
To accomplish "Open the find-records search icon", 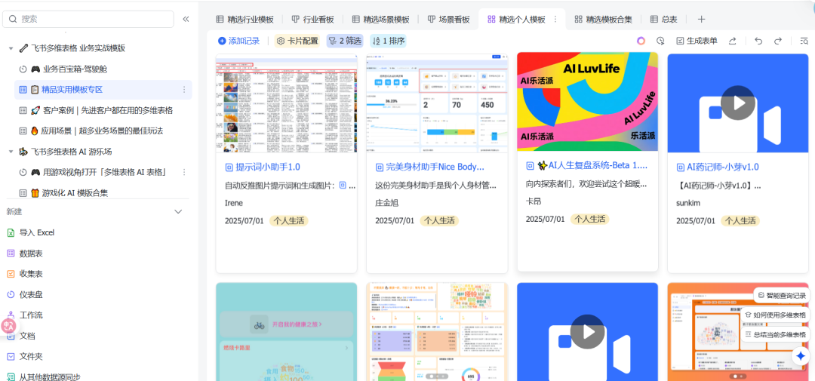I will click(804, 41).
